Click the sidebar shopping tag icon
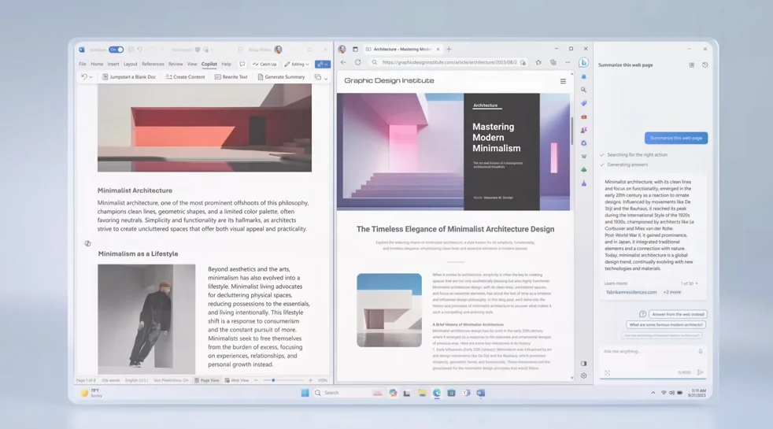The width and height of the screenshot is (773, 429). (x=583, y=103)
